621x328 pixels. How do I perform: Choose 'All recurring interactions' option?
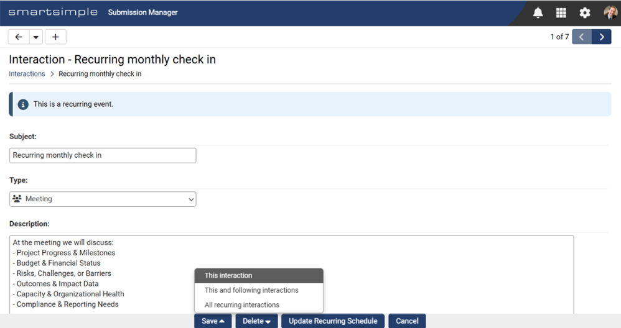[x=259, y=304]
